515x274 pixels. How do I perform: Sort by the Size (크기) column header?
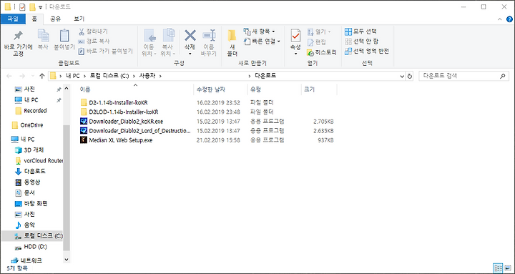(x=318, y=89)
